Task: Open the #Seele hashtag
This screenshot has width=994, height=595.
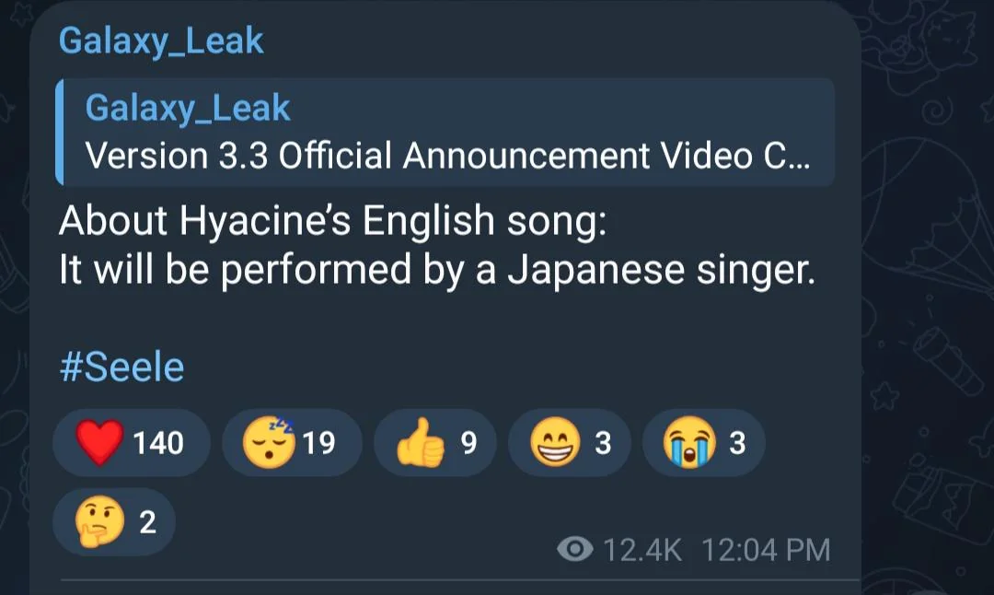Action: click(x=121, y=367)
